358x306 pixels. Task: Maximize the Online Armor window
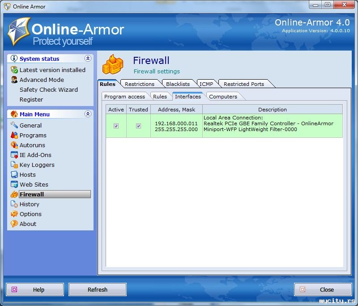click(328, 4)
